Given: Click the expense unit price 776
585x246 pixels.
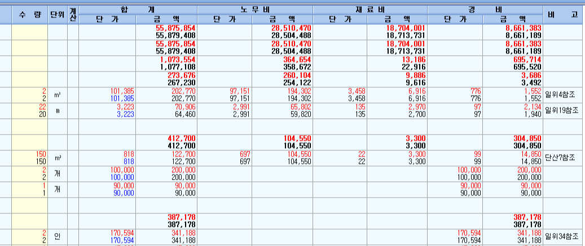Looking at the screenshot, I should click(x=455, y=95).
